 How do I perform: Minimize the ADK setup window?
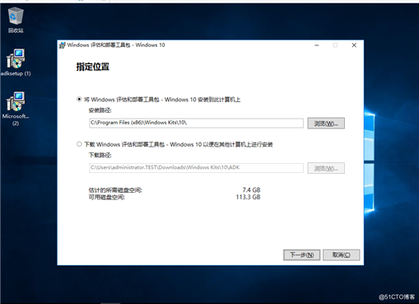[317, 45]
